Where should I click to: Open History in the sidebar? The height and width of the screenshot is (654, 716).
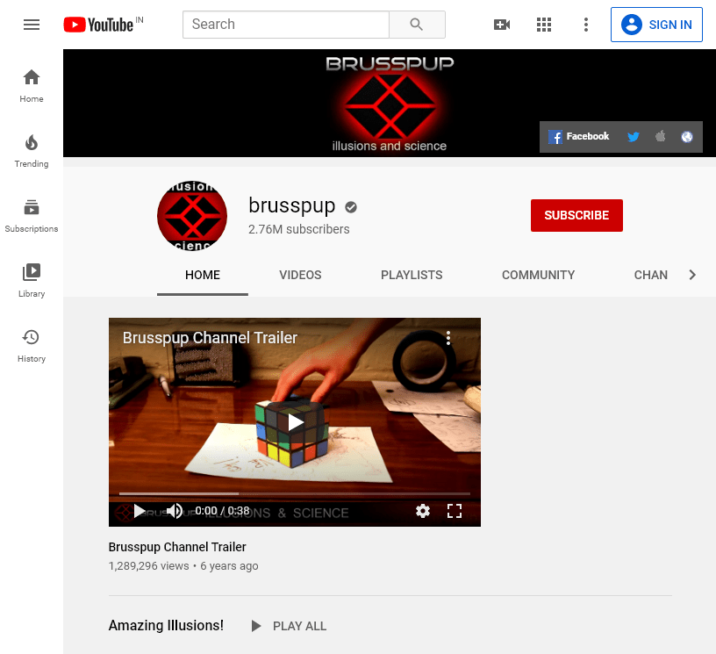[x=32, y=346]
